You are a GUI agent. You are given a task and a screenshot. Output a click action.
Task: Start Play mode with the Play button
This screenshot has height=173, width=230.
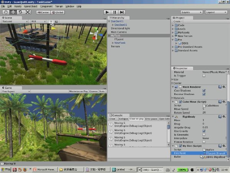(x=107, y=12)
